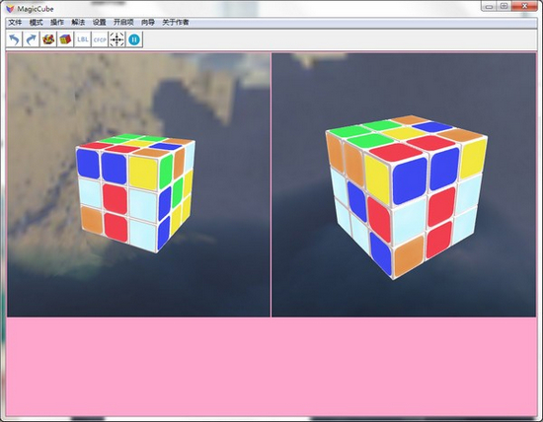Click the redo arrow toolbar icon

(x=32, y=39)
